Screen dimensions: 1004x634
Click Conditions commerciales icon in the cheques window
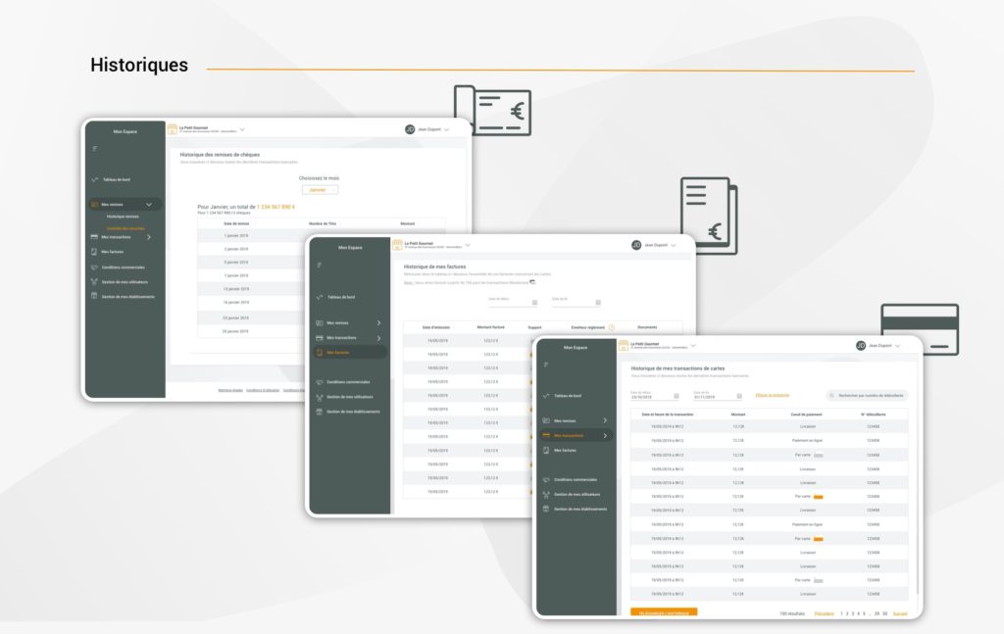point(95,268)
